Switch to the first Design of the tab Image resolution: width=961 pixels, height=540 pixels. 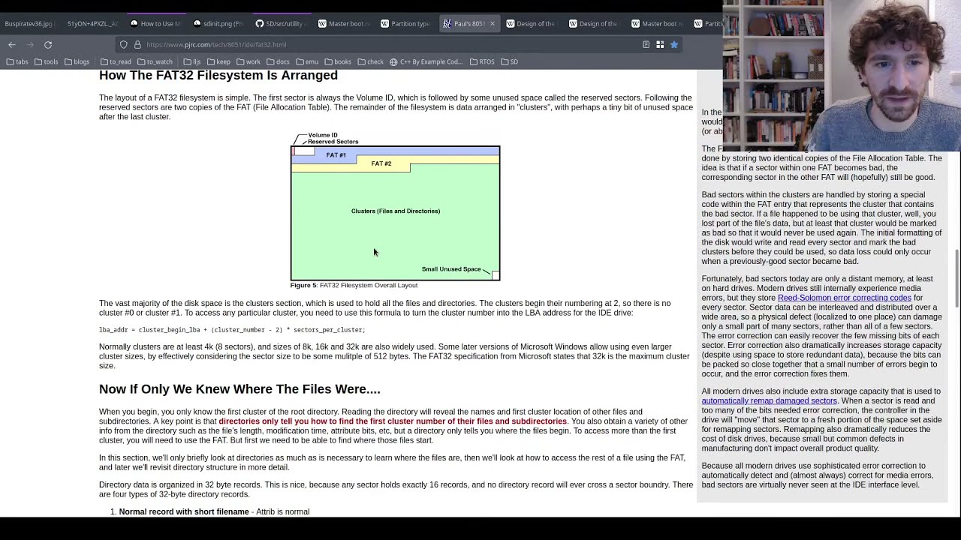pos(531,24)
